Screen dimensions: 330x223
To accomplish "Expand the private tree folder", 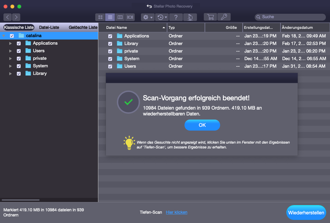I will [x=10, y=58].
